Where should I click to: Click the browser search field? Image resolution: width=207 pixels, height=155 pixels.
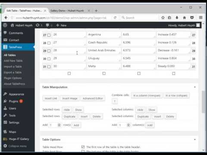[139, 18]
